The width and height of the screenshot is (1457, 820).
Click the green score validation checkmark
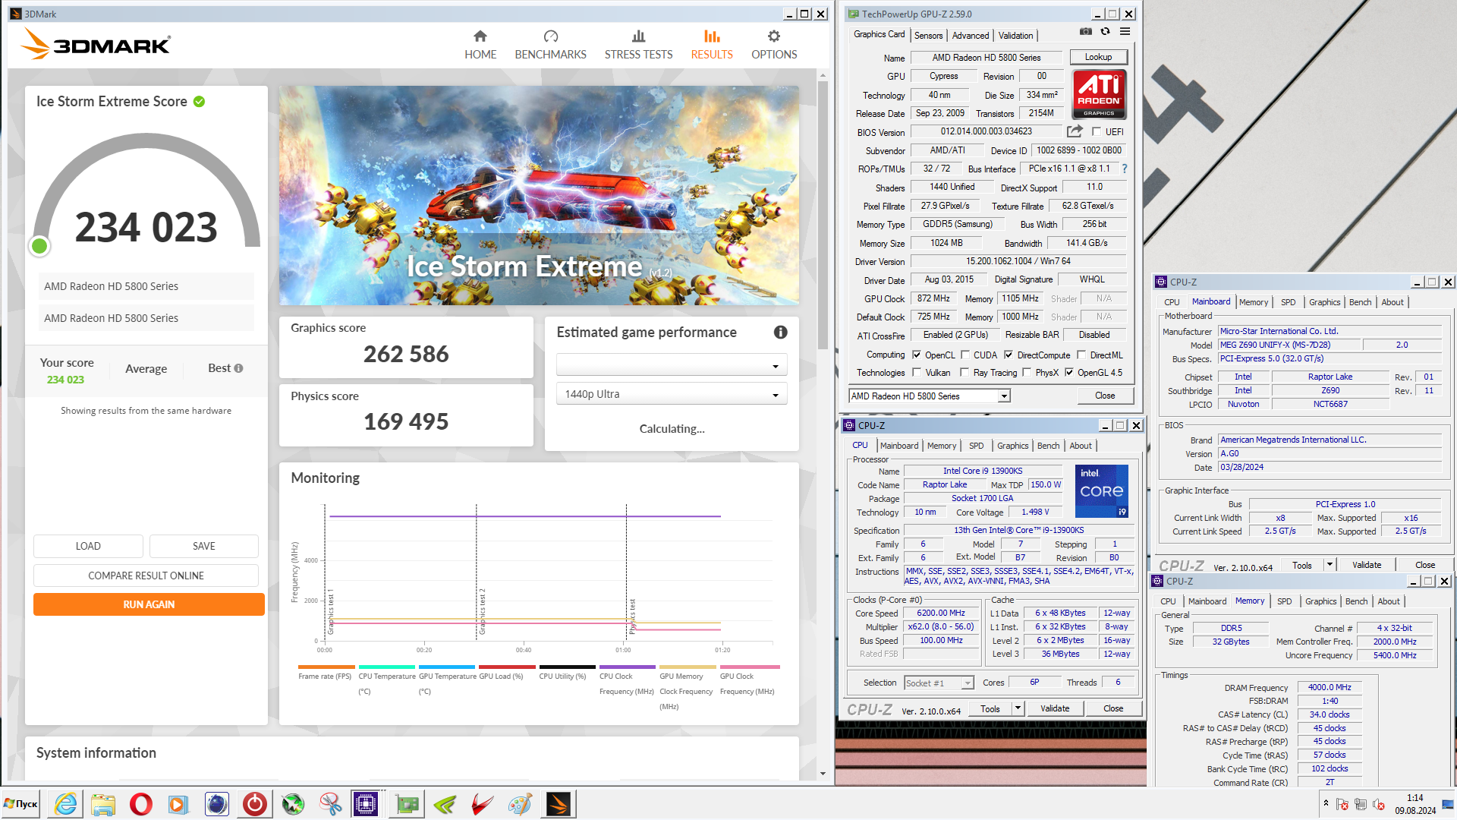point(199,102)
